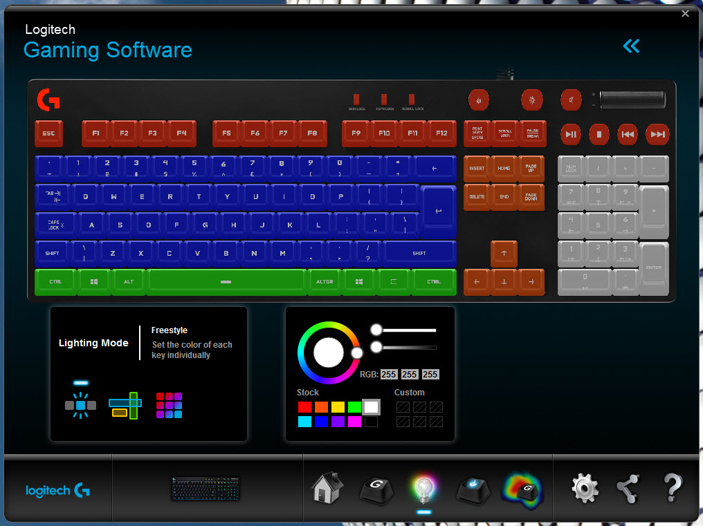The width and height of the screenshot is (703, 526).
Task: Select Freestyle lighting mode icon
Action: (81, 406)
